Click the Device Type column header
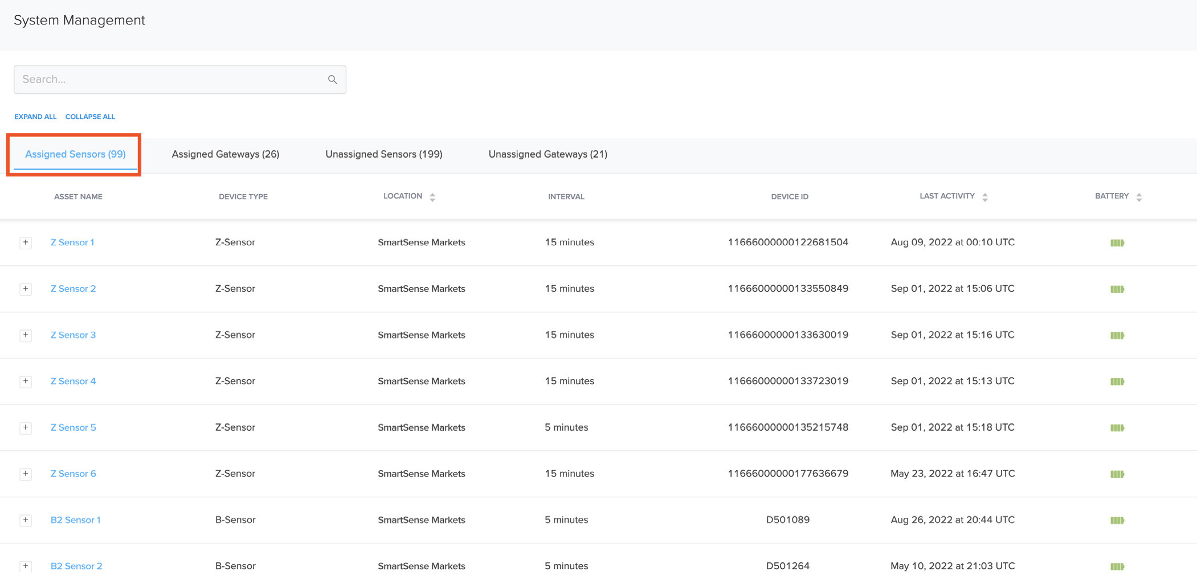The image size is (1197, 585). pyautogui.click(x=243, y=197)
